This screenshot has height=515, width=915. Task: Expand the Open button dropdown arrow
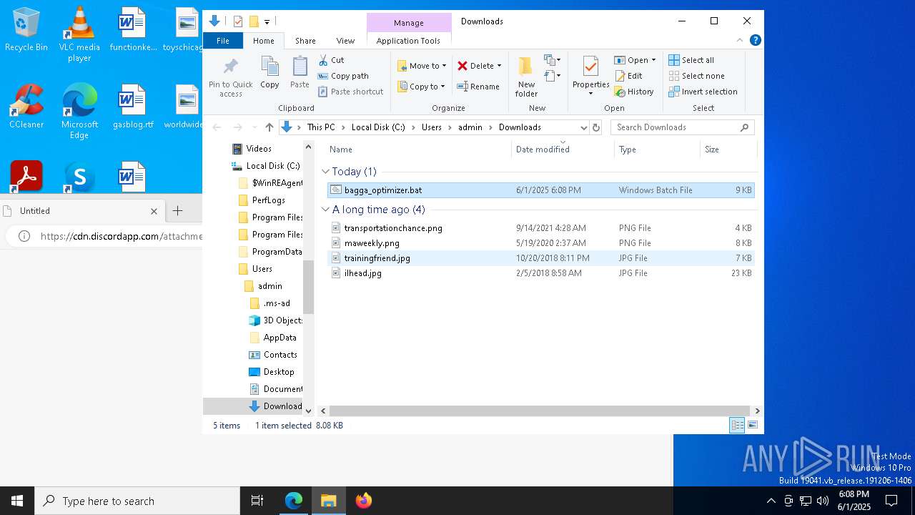[653, 60]
